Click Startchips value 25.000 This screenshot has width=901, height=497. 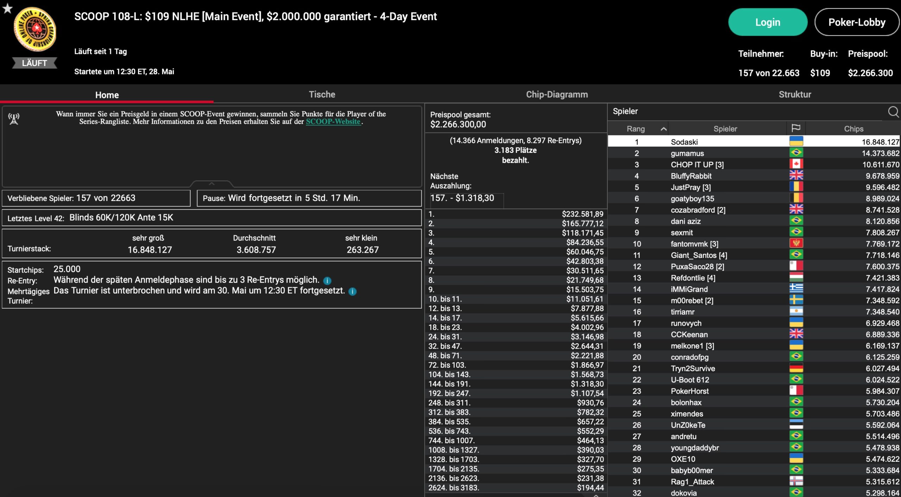tap(67, 269)
